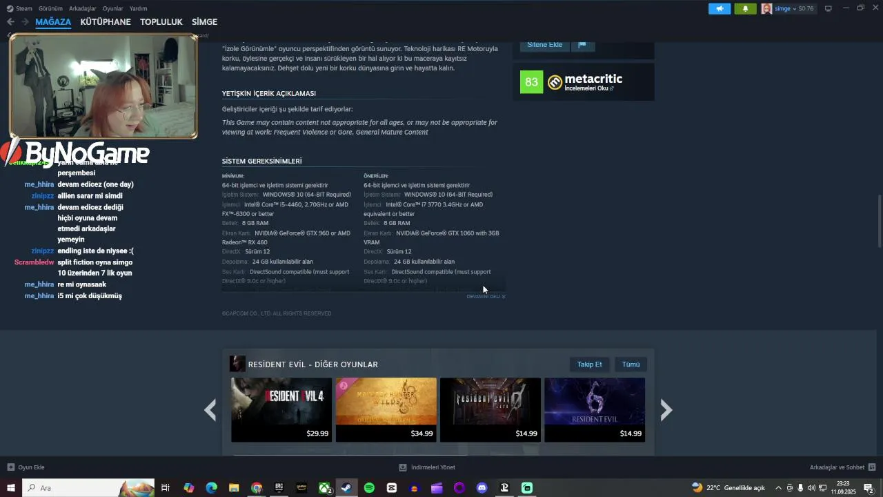
Task: Switch to the MAĞAZA tab
Action: point(53,22)
